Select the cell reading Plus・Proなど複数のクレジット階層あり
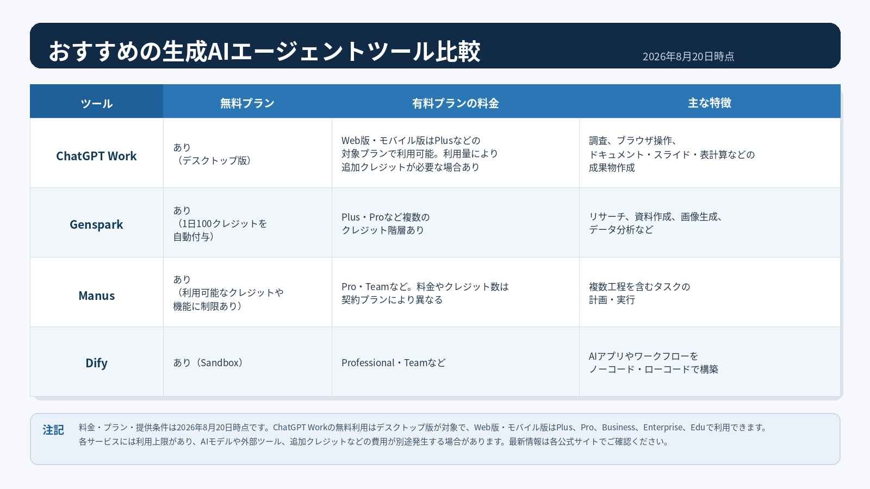 point(456,223)
